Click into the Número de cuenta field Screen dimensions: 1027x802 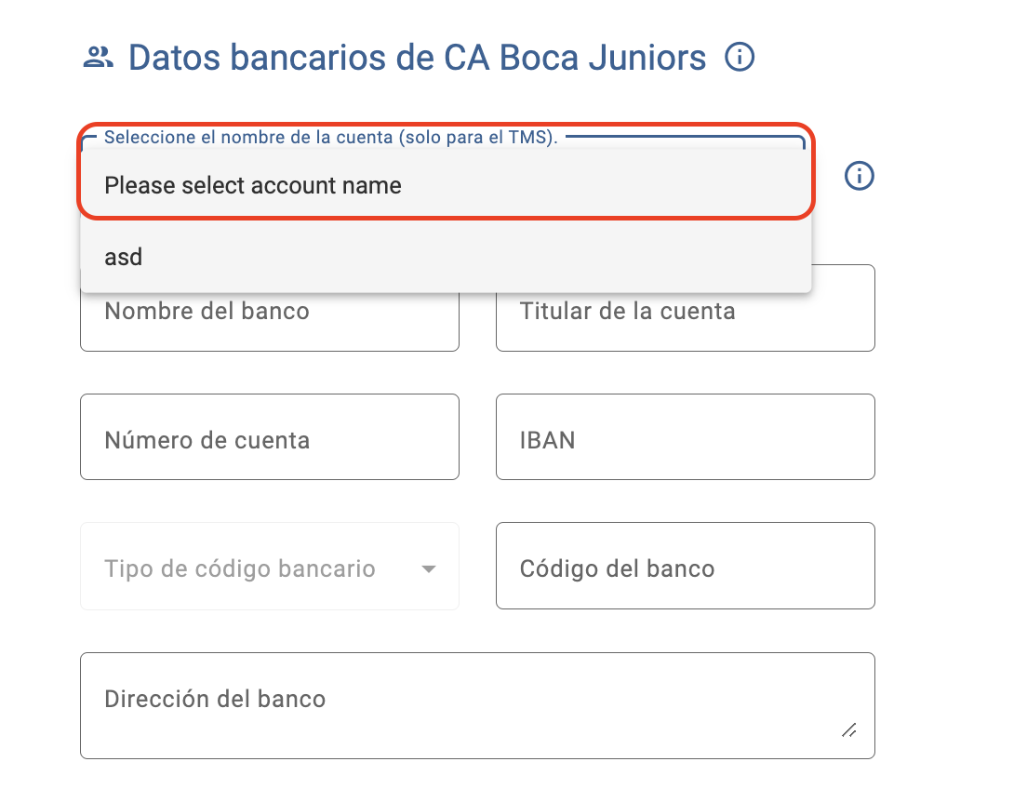pos(270,437)
